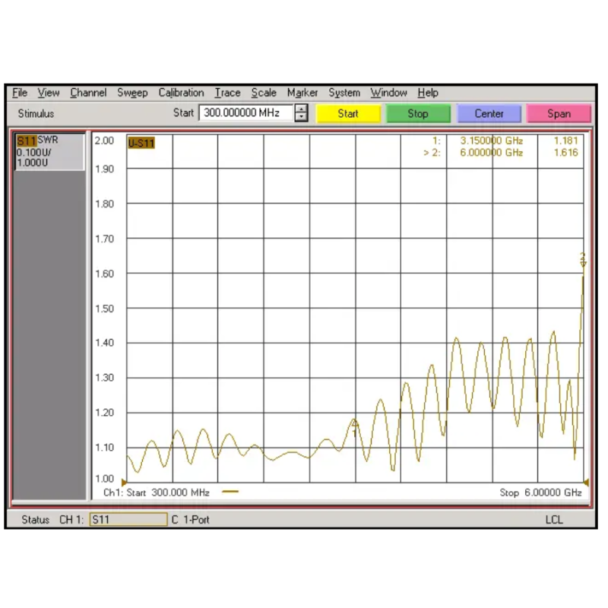Open the File menu

tap(20, 93)
